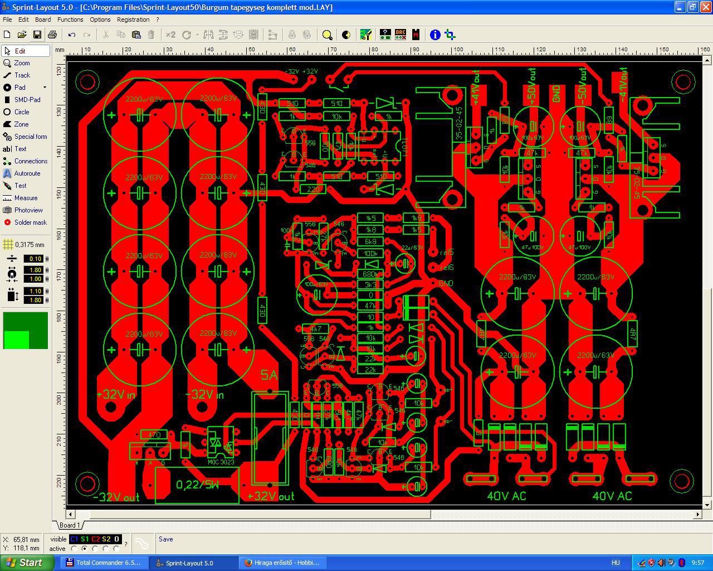Select the Autoroute tool
The height and width of the screenshot is (571, 713).
26,173
